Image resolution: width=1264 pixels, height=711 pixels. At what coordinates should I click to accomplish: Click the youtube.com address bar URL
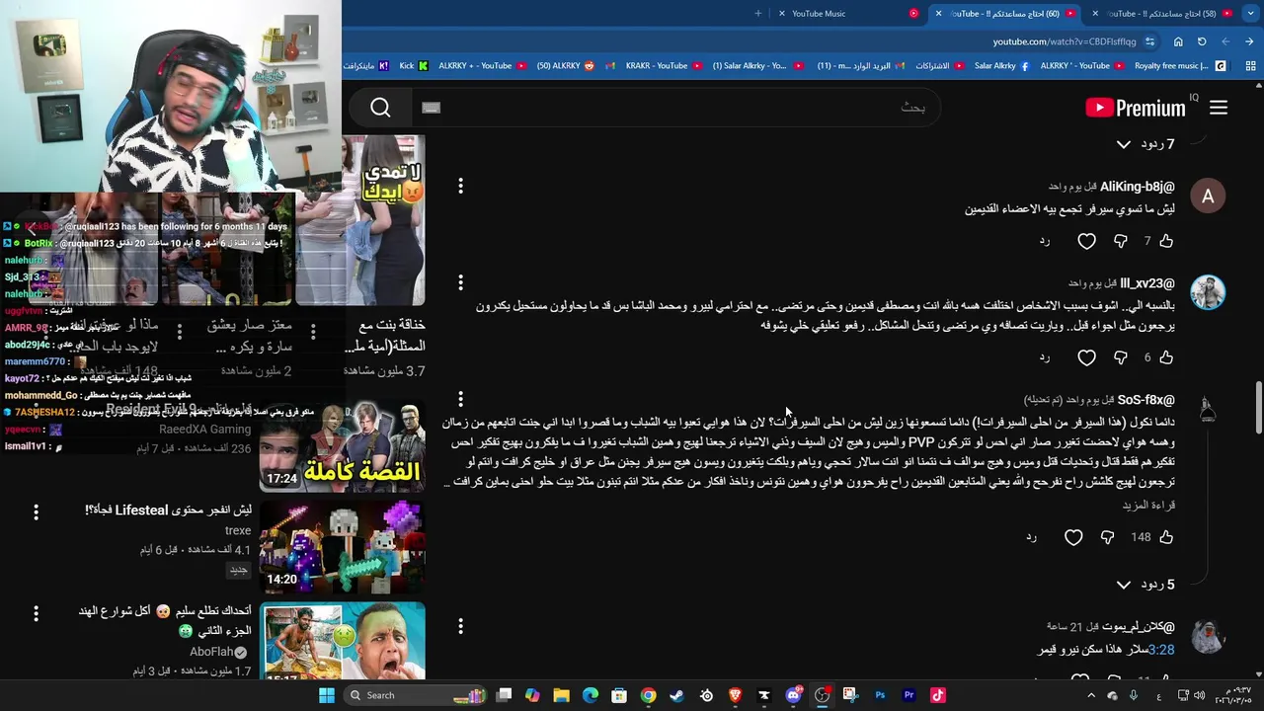(1064, 41)
